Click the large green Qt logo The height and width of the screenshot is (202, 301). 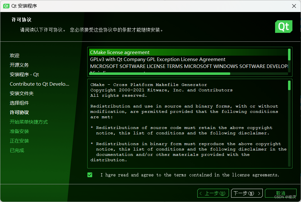point(284,27)
